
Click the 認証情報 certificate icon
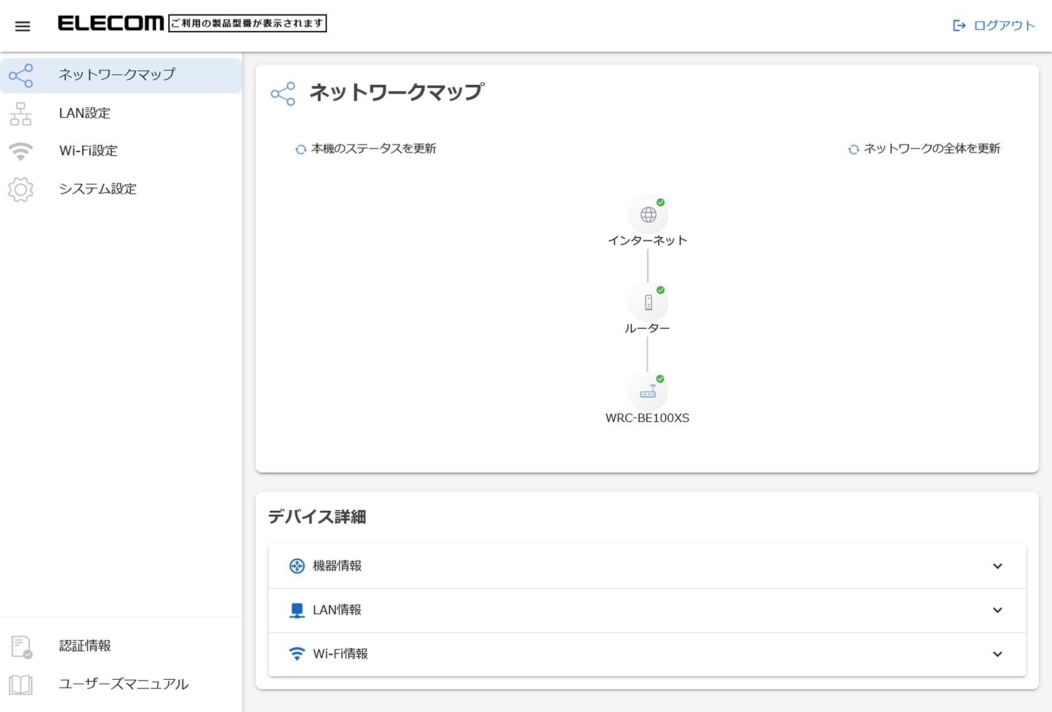pyautogui.click(x=21, y=646)
